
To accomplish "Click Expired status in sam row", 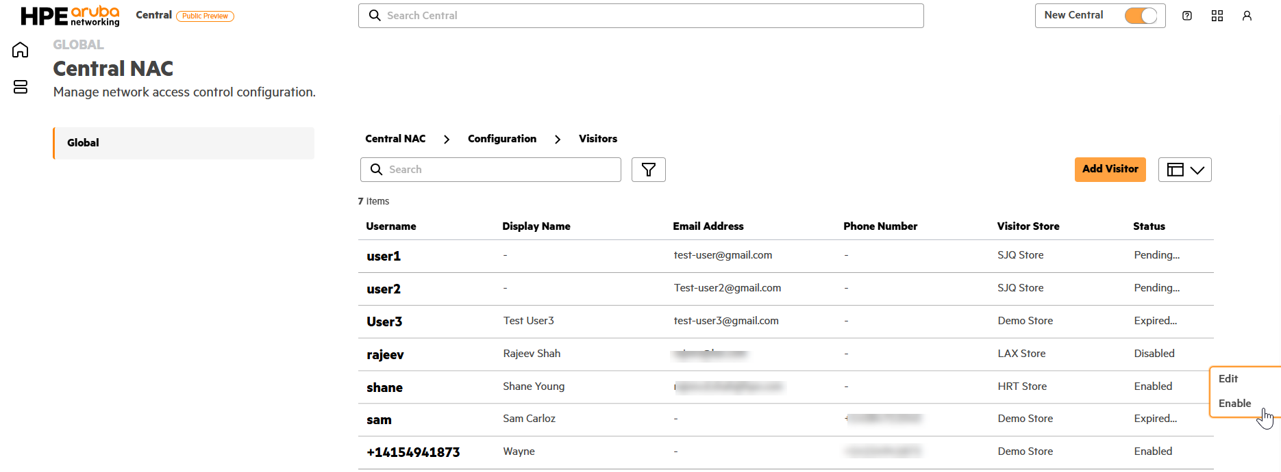I will tap(1155, 419).
